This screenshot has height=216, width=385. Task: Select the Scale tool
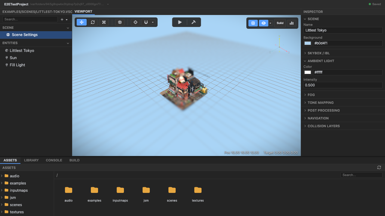[x=104, y=22]
